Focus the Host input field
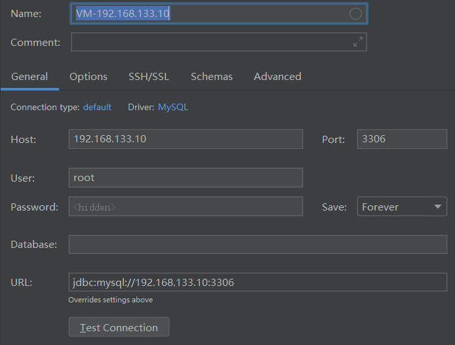Screen dimensions: 455x345 tap(186, 139)
